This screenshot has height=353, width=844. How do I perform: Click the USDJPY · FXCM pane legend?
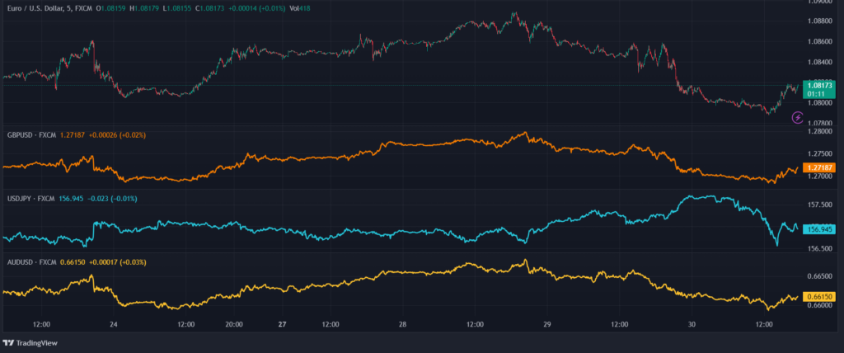pyautogui.click(x=30, y=199)
